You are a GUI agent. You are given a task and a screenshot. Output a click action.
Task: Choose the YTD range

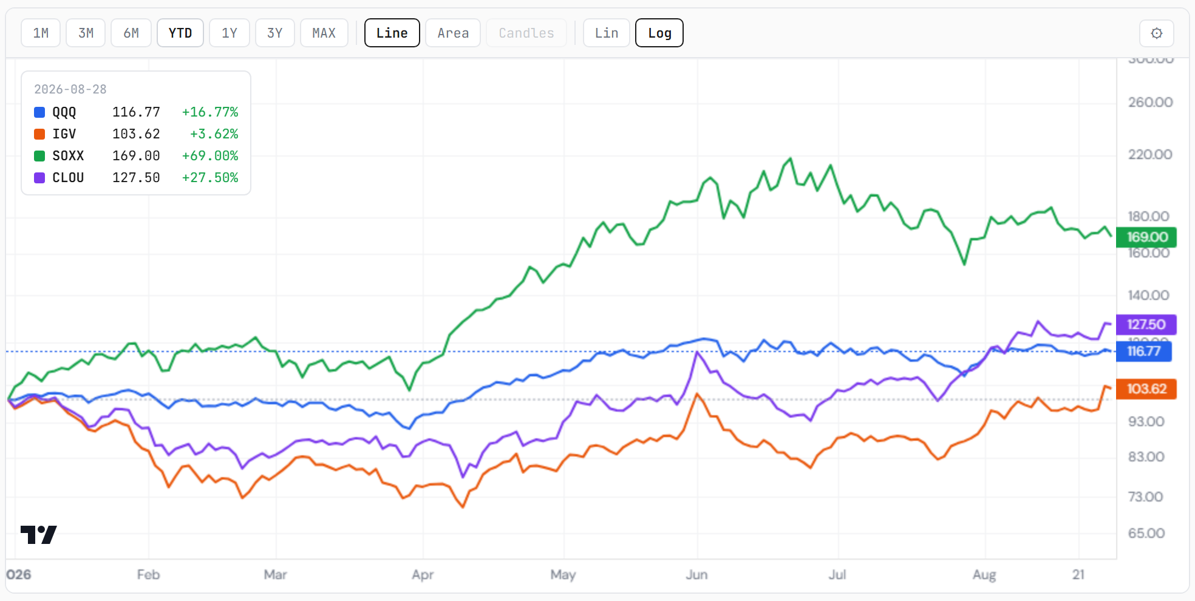tap(180, 33)
